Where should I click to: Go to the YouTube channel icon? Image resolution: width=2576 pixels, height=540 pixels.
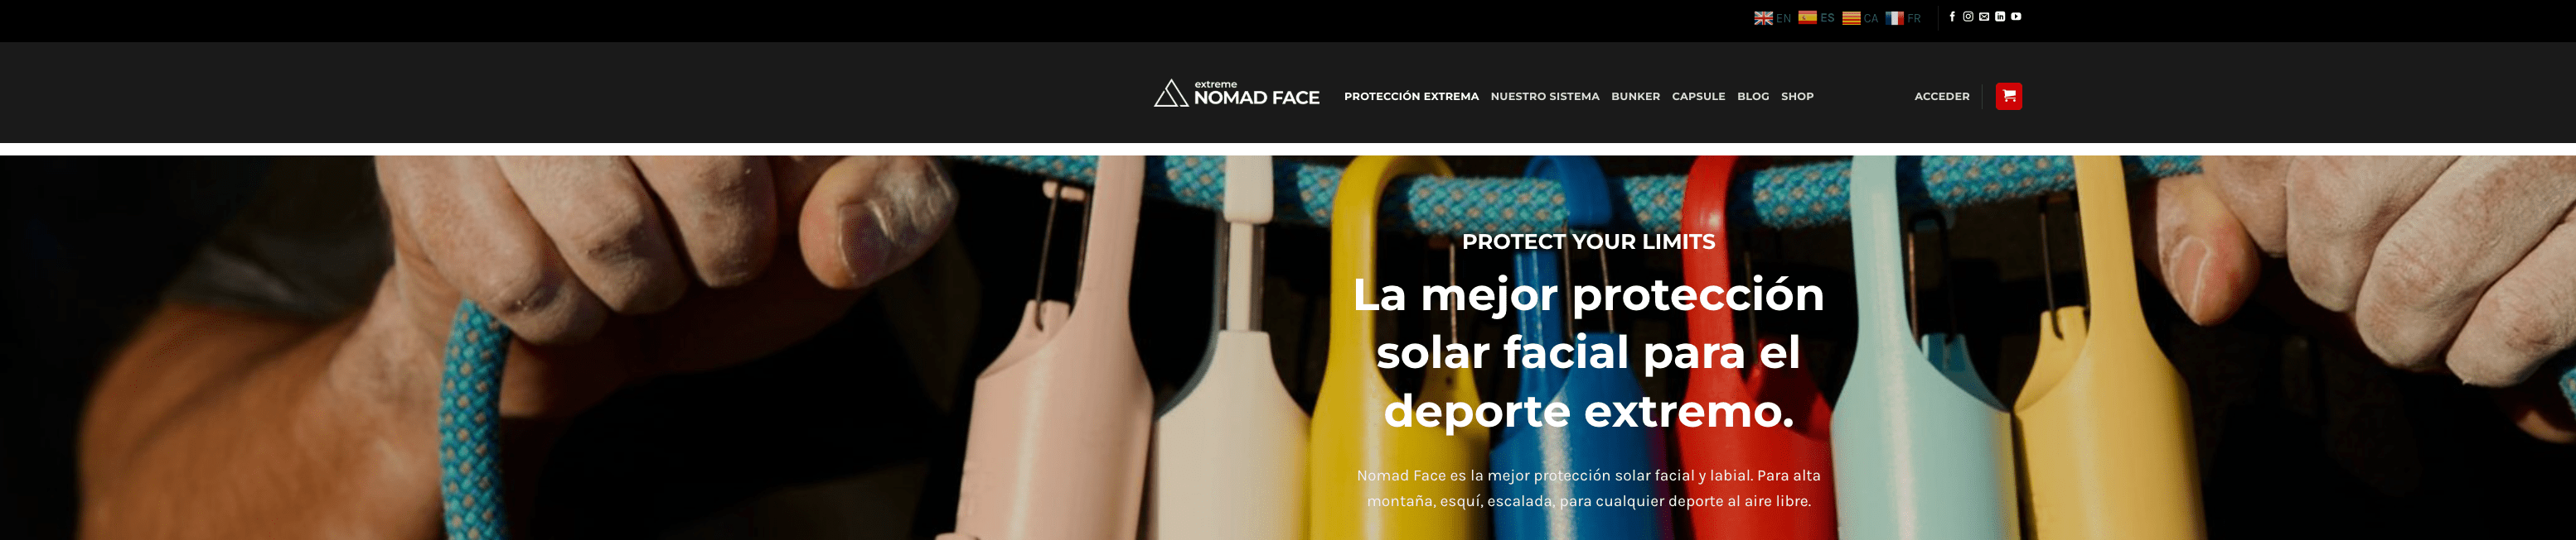tap(2016, 17)
